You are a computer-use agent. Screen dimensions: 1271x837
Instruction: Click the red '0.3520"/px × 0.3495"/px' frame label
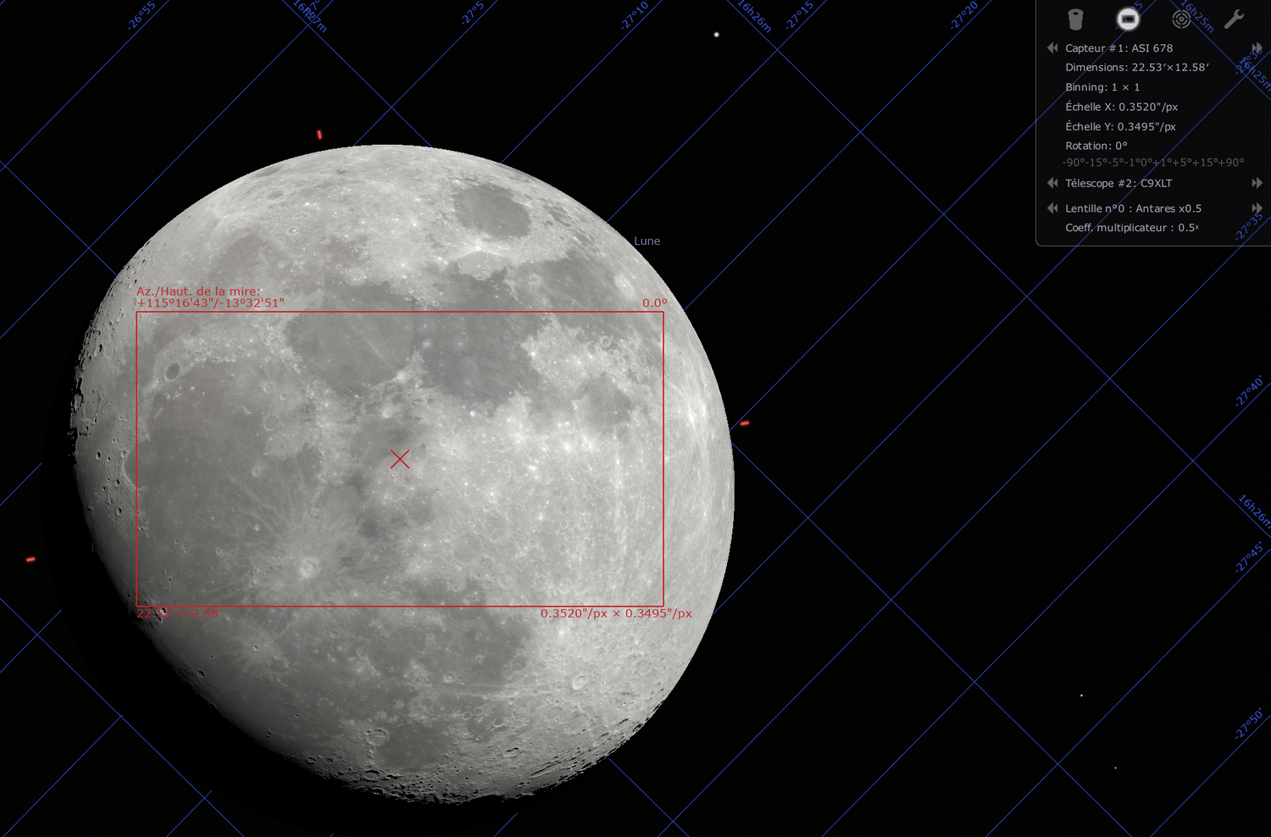(617, 613)
